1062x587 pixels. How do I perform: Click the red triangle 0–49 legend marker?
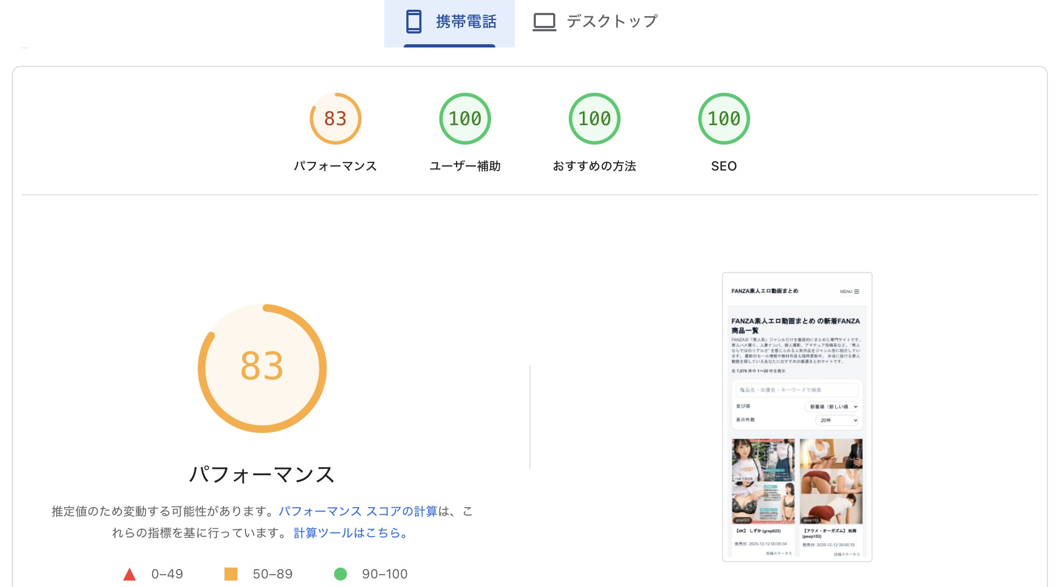(x=130, y=574)
